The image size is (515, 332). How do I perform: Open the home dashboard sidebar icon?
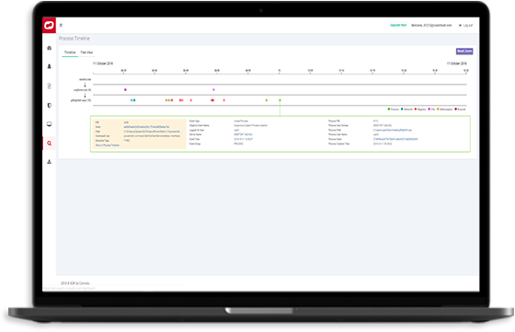pyautogui.click(x=50, y=48)
